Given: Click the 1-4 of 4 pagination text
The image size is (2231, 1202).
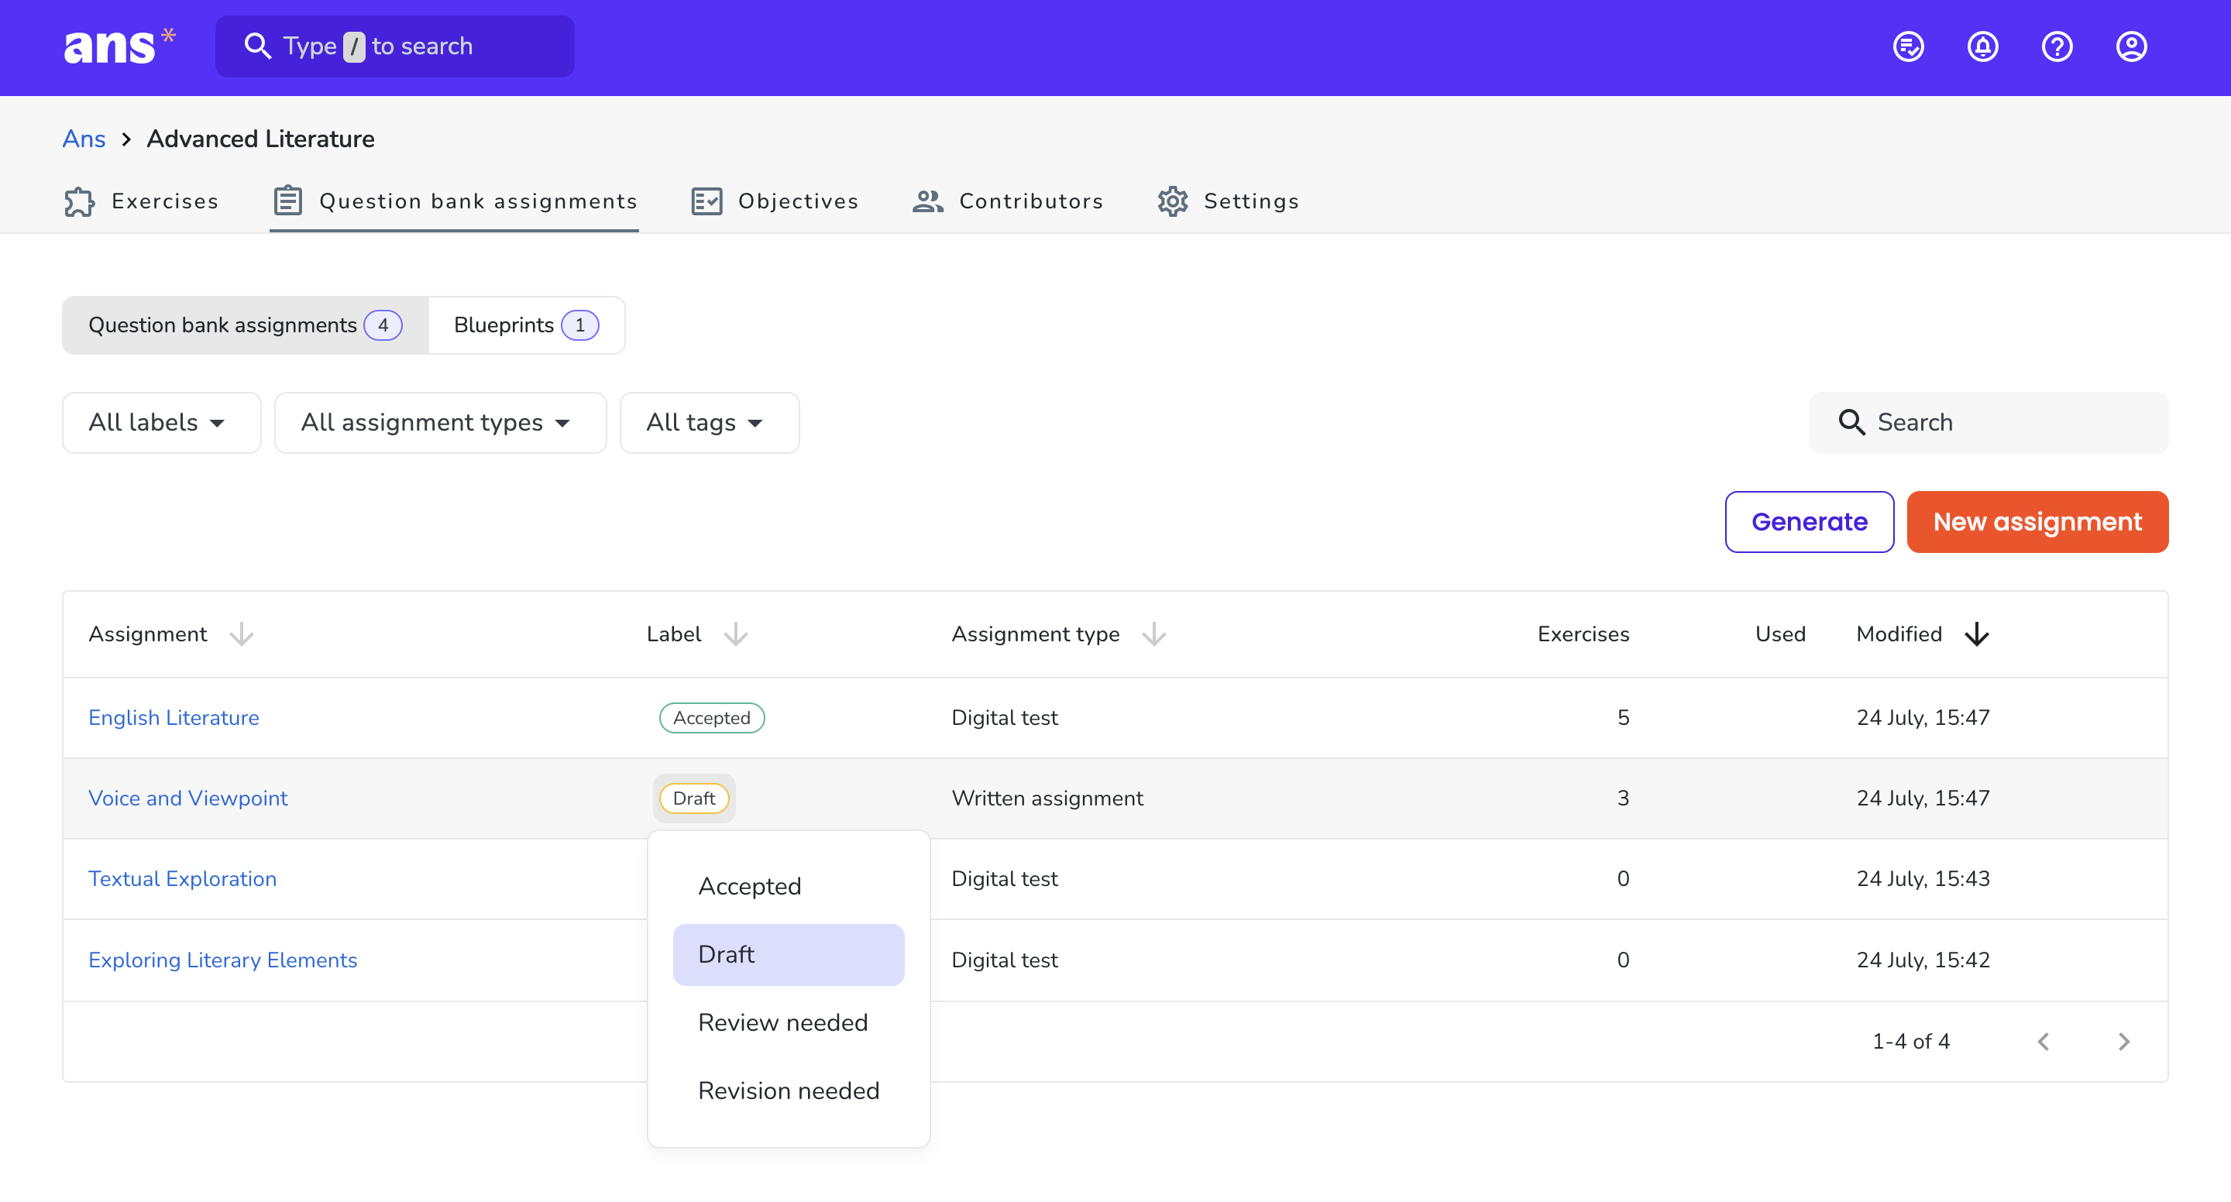Looking at the screenshot, I should tap(1910, 1041).
